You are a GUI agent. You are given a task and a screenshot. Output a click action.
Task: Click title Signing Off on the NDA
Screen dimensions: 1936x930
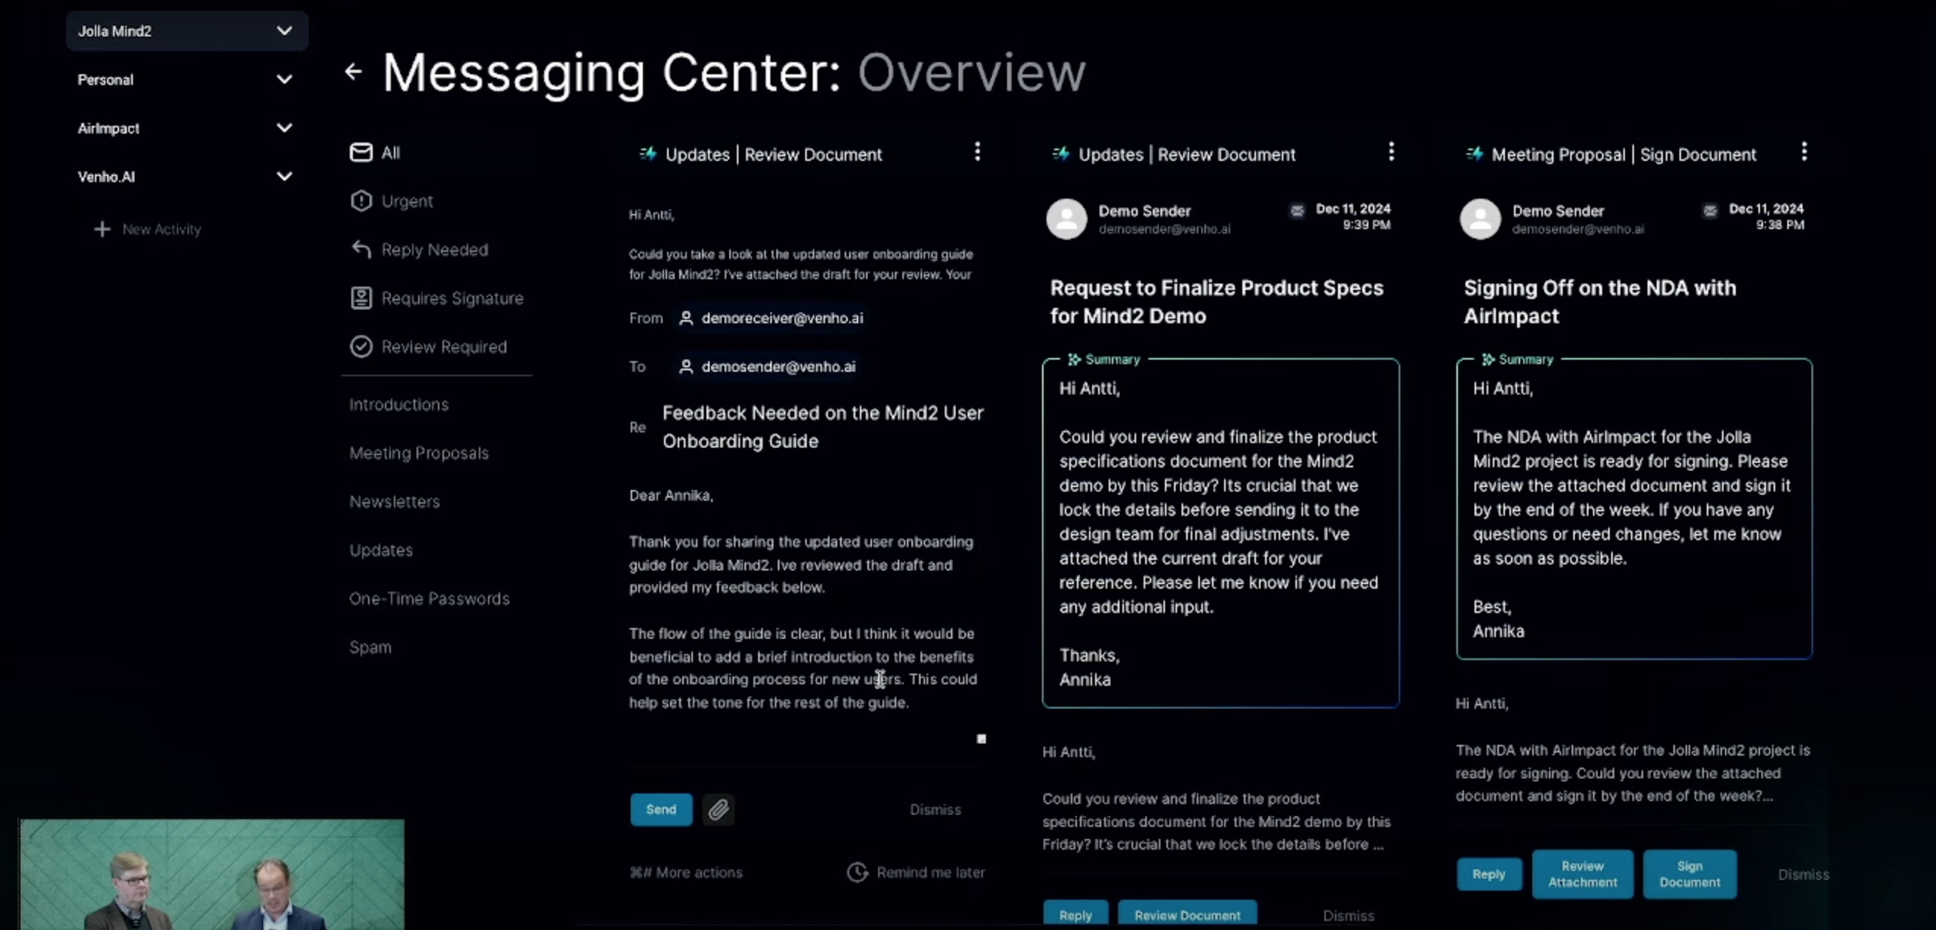[x=1600, y=302]
